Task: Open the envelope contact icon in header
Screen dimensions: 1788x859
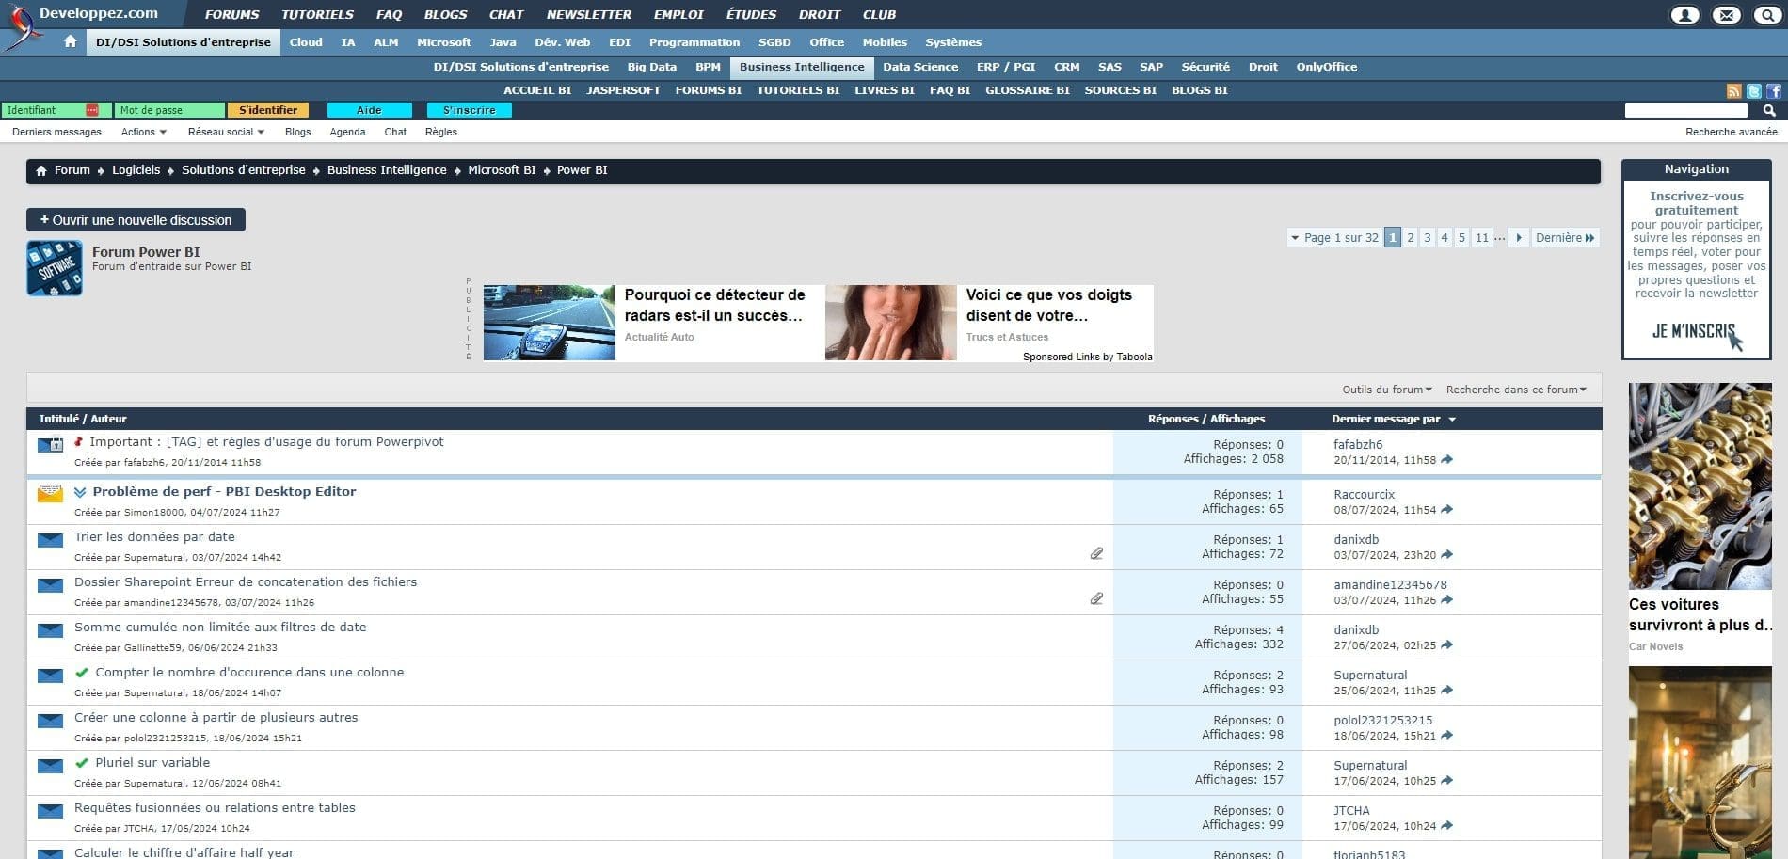Action: click(1726, 15)
